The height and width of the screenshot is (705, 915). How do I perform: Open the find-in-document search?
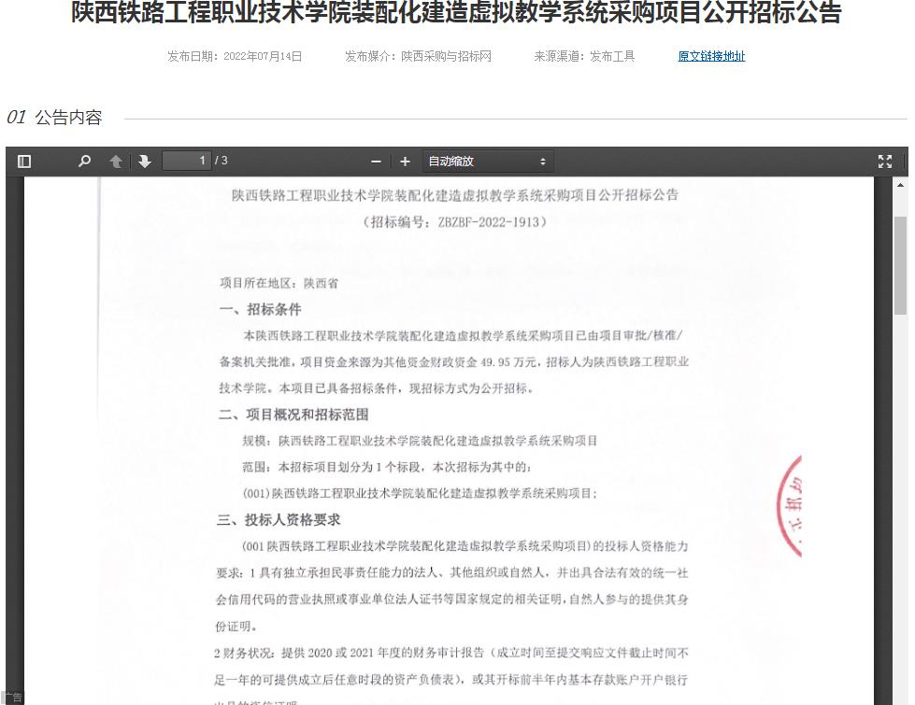[85, 161]
